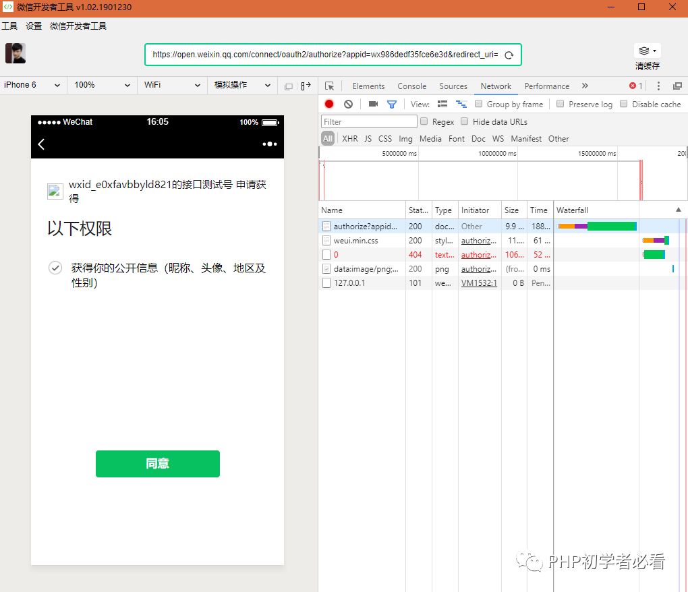688x592 pixels.
Task: Reload the page with the refresh icon
Action: (x=509, y=55)
